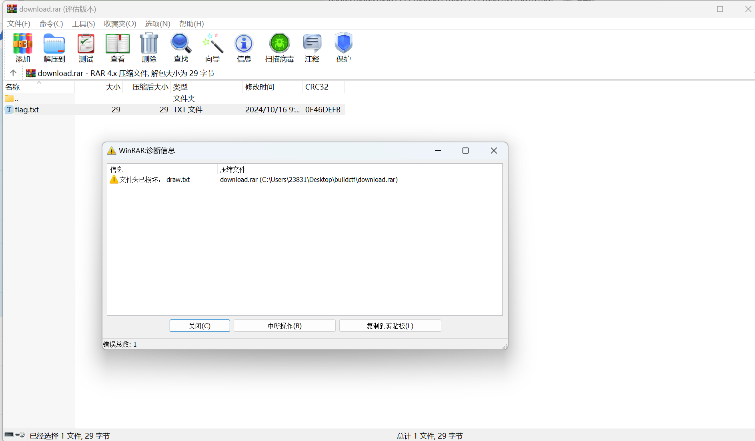
Task: Minimize the diagnostic dialog window
Action: (x=438, y=150)
